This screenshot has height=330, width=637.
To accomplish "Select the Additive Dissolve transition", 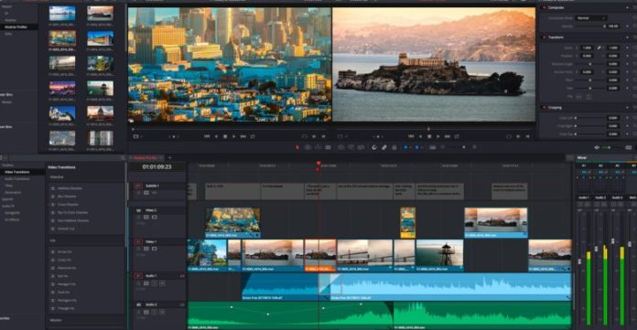I will click(70, 188).
